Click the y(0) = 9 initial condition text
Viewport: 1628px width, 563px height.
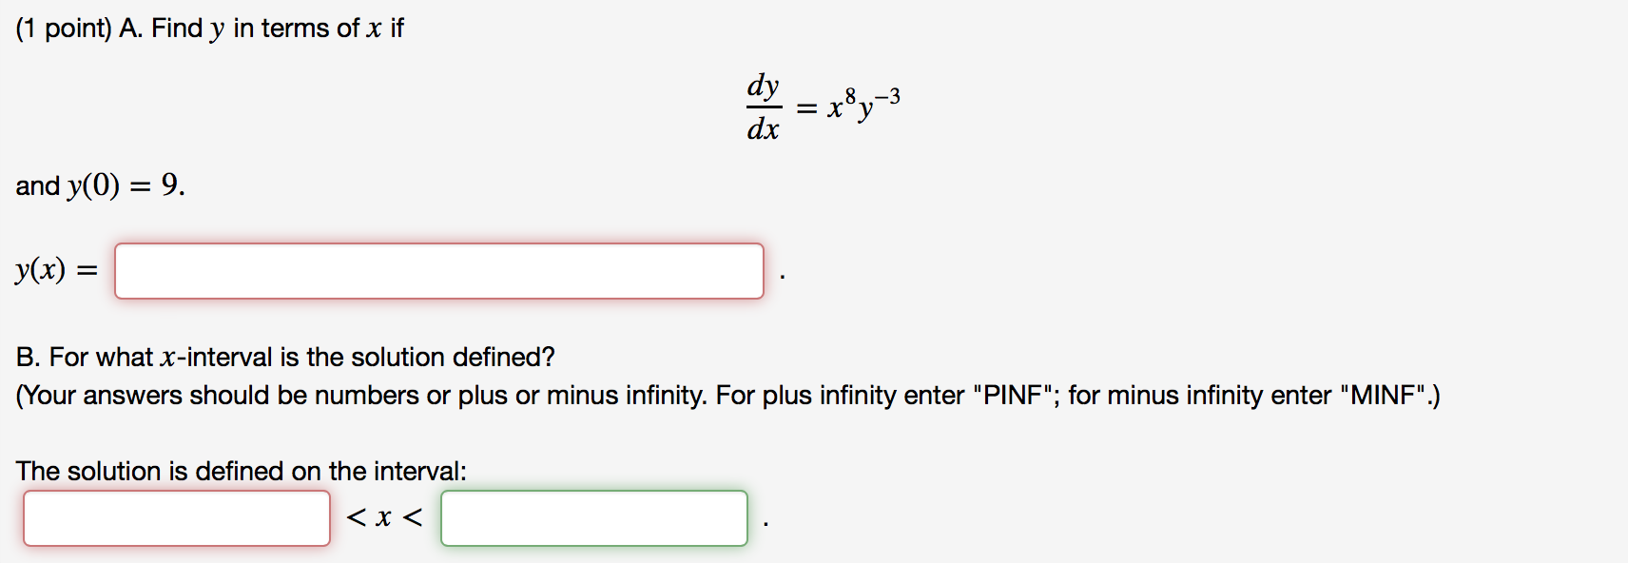(x=100, y=186)
